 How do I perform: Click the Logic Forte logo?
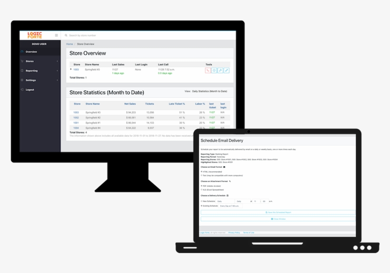tap(35, 35)
